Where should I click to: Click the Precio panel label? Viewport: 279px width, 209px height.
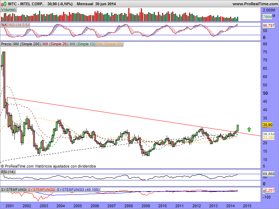6,44
